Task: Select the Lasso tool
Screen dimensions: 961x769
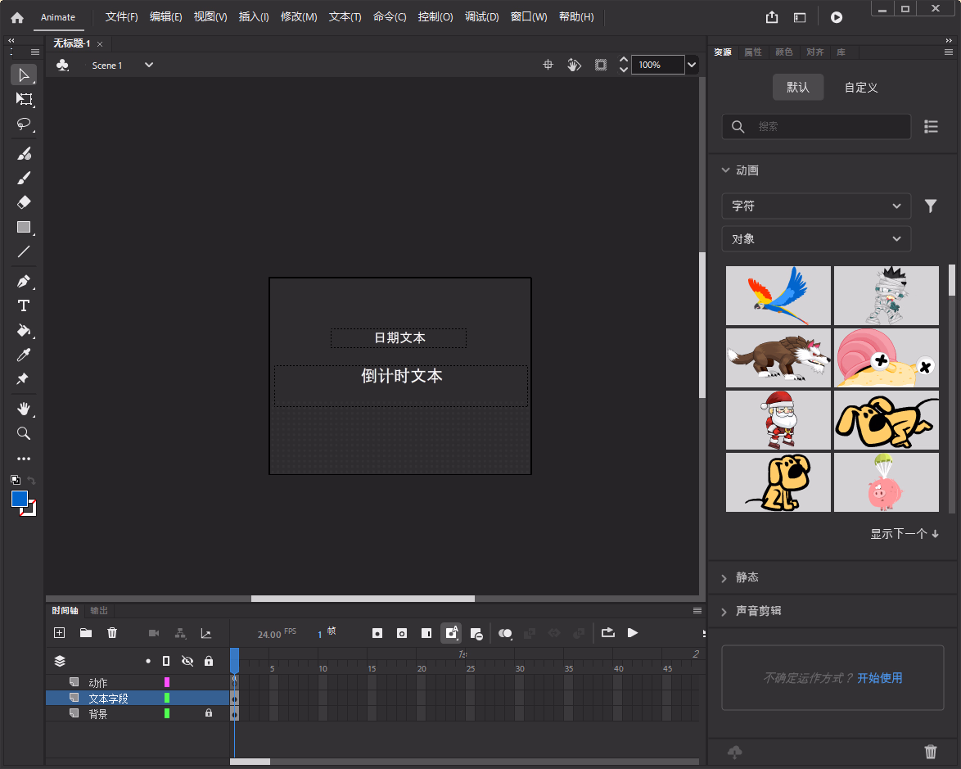Action: tap(23, 124)
